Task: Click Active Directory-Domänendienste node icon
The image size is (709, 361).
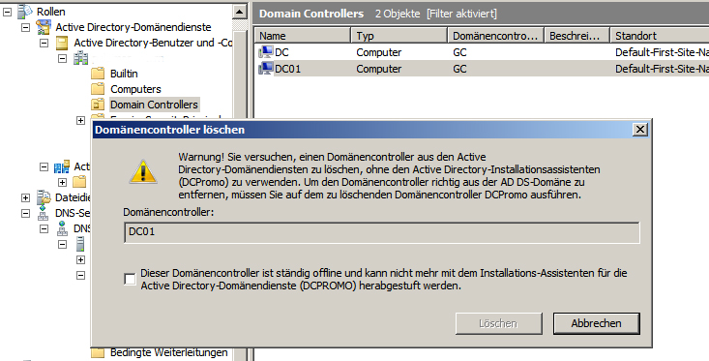Action: pos(44,27)
